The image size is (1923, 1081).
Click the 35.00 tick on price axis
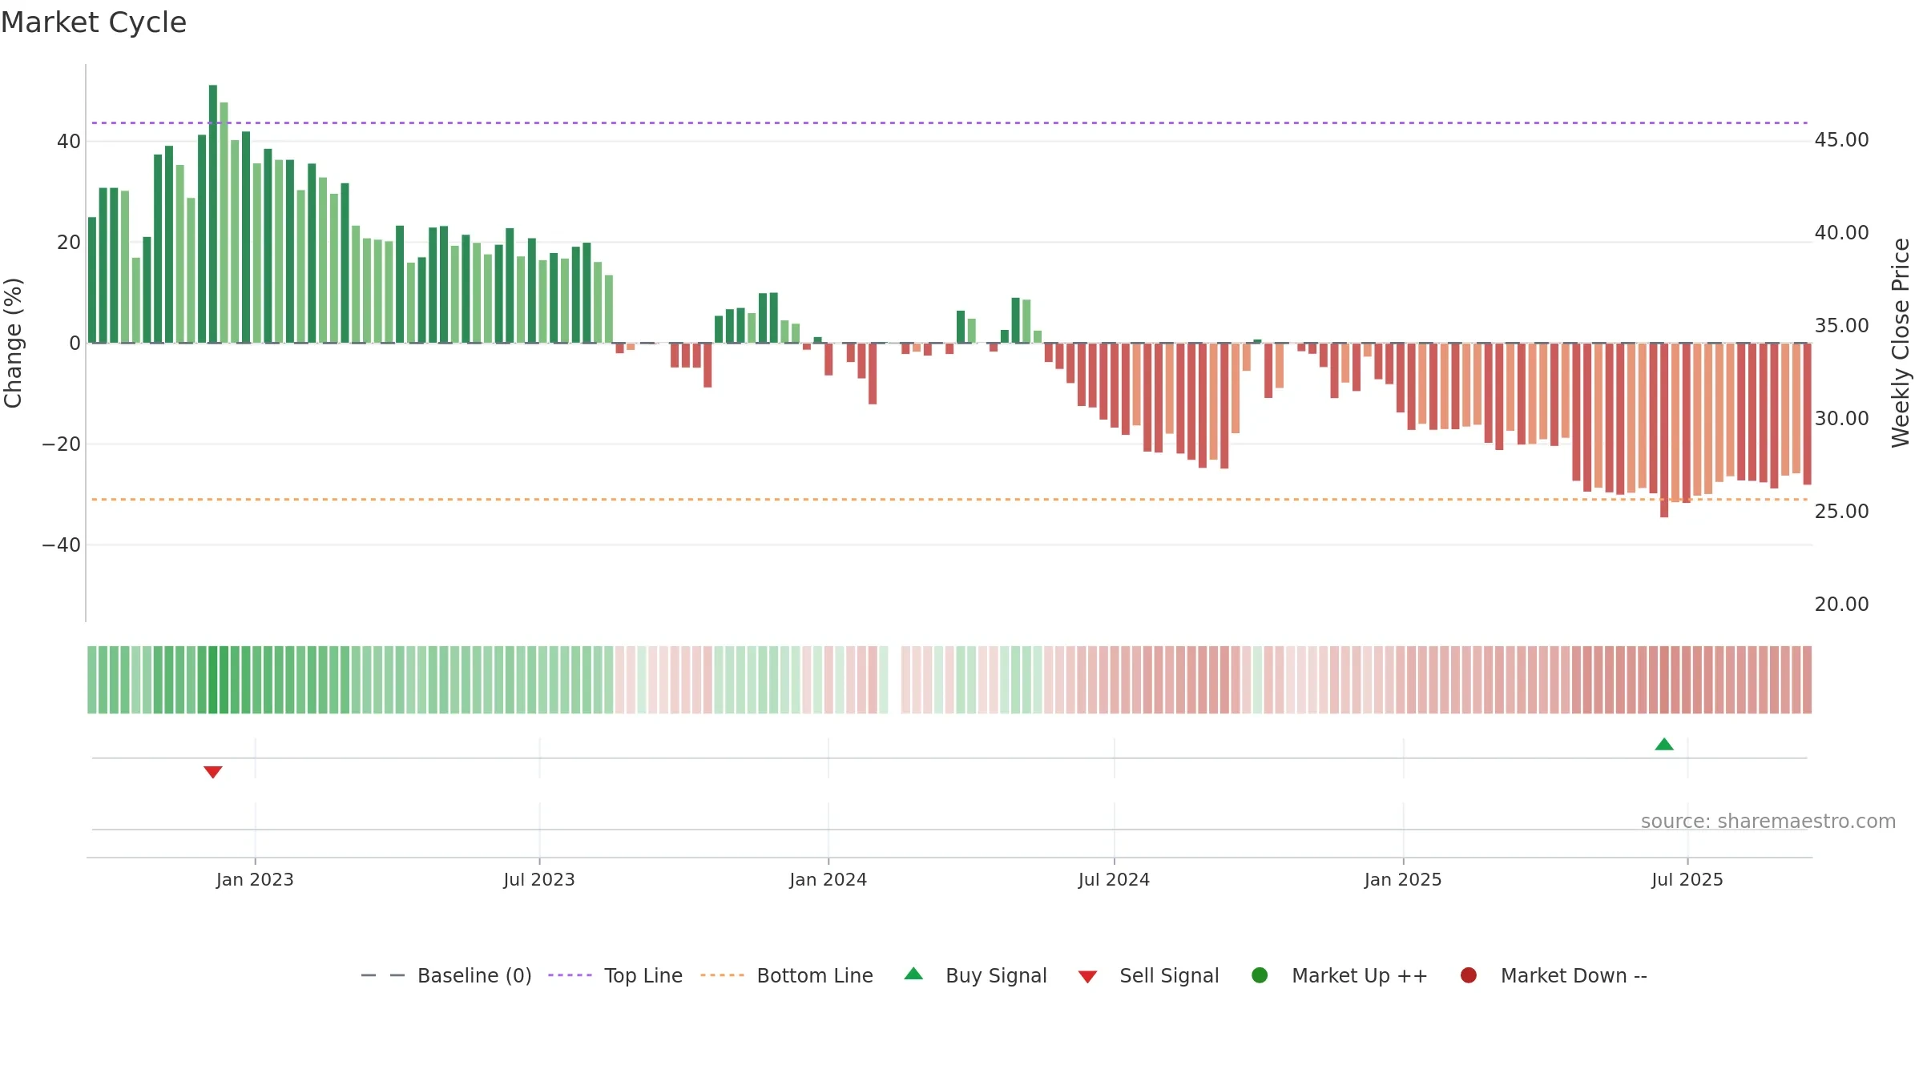(x=1841, y=326)
